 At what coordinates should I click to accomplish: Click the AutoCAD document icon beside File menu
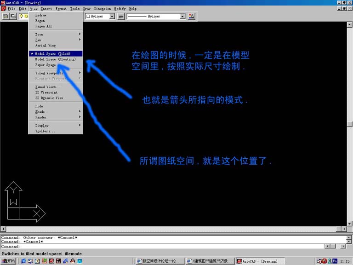tap(3, 9)
